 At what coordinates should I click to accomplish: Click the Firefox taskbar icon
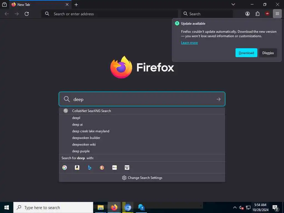tap(114, 207)
